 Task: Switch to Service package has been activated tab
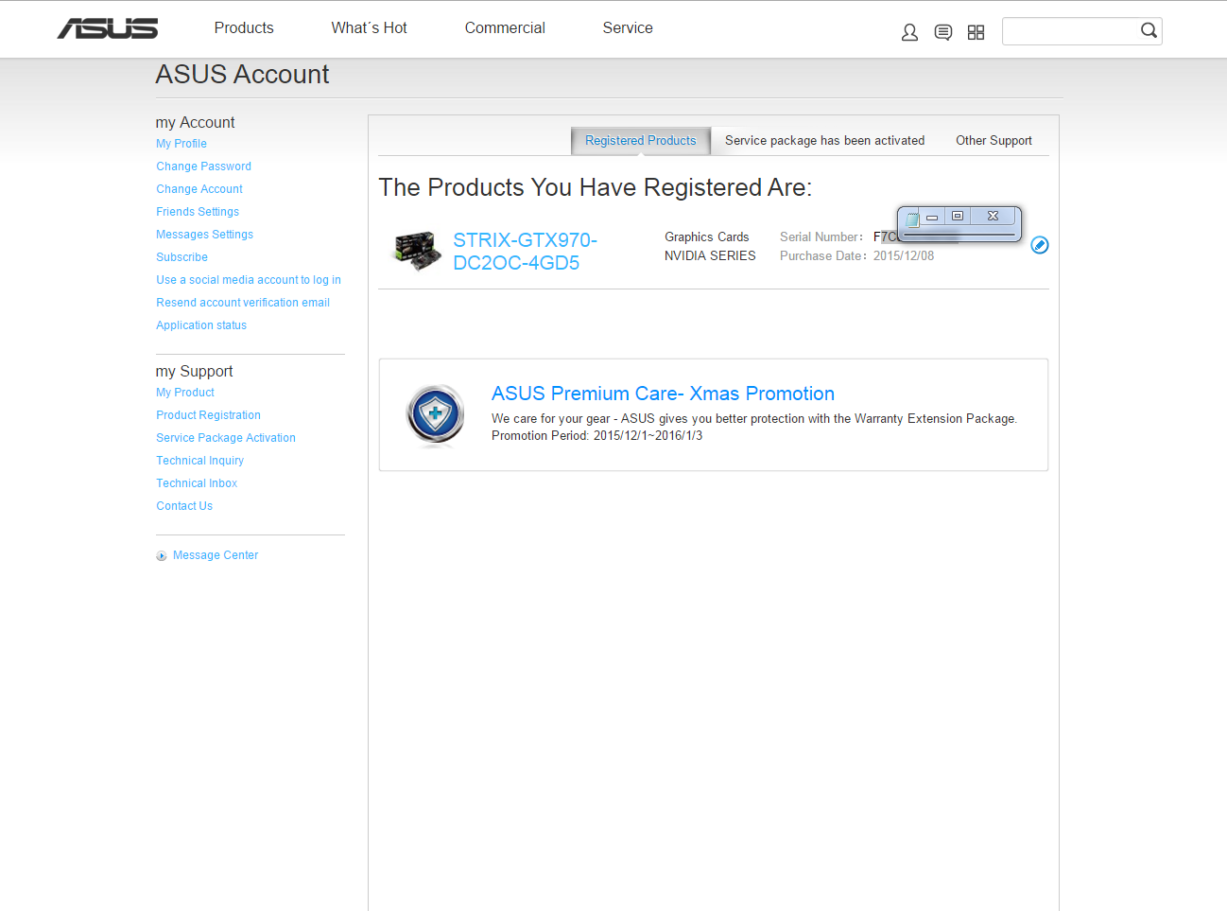tap(824, 140)
